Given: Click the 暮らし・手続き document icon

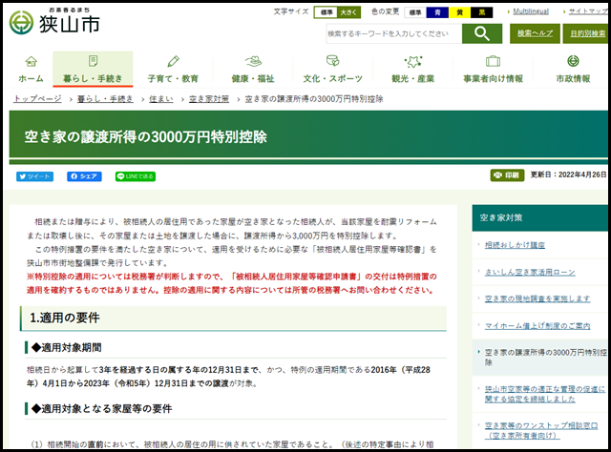Looking at the screenshot, I should [93, 61].
